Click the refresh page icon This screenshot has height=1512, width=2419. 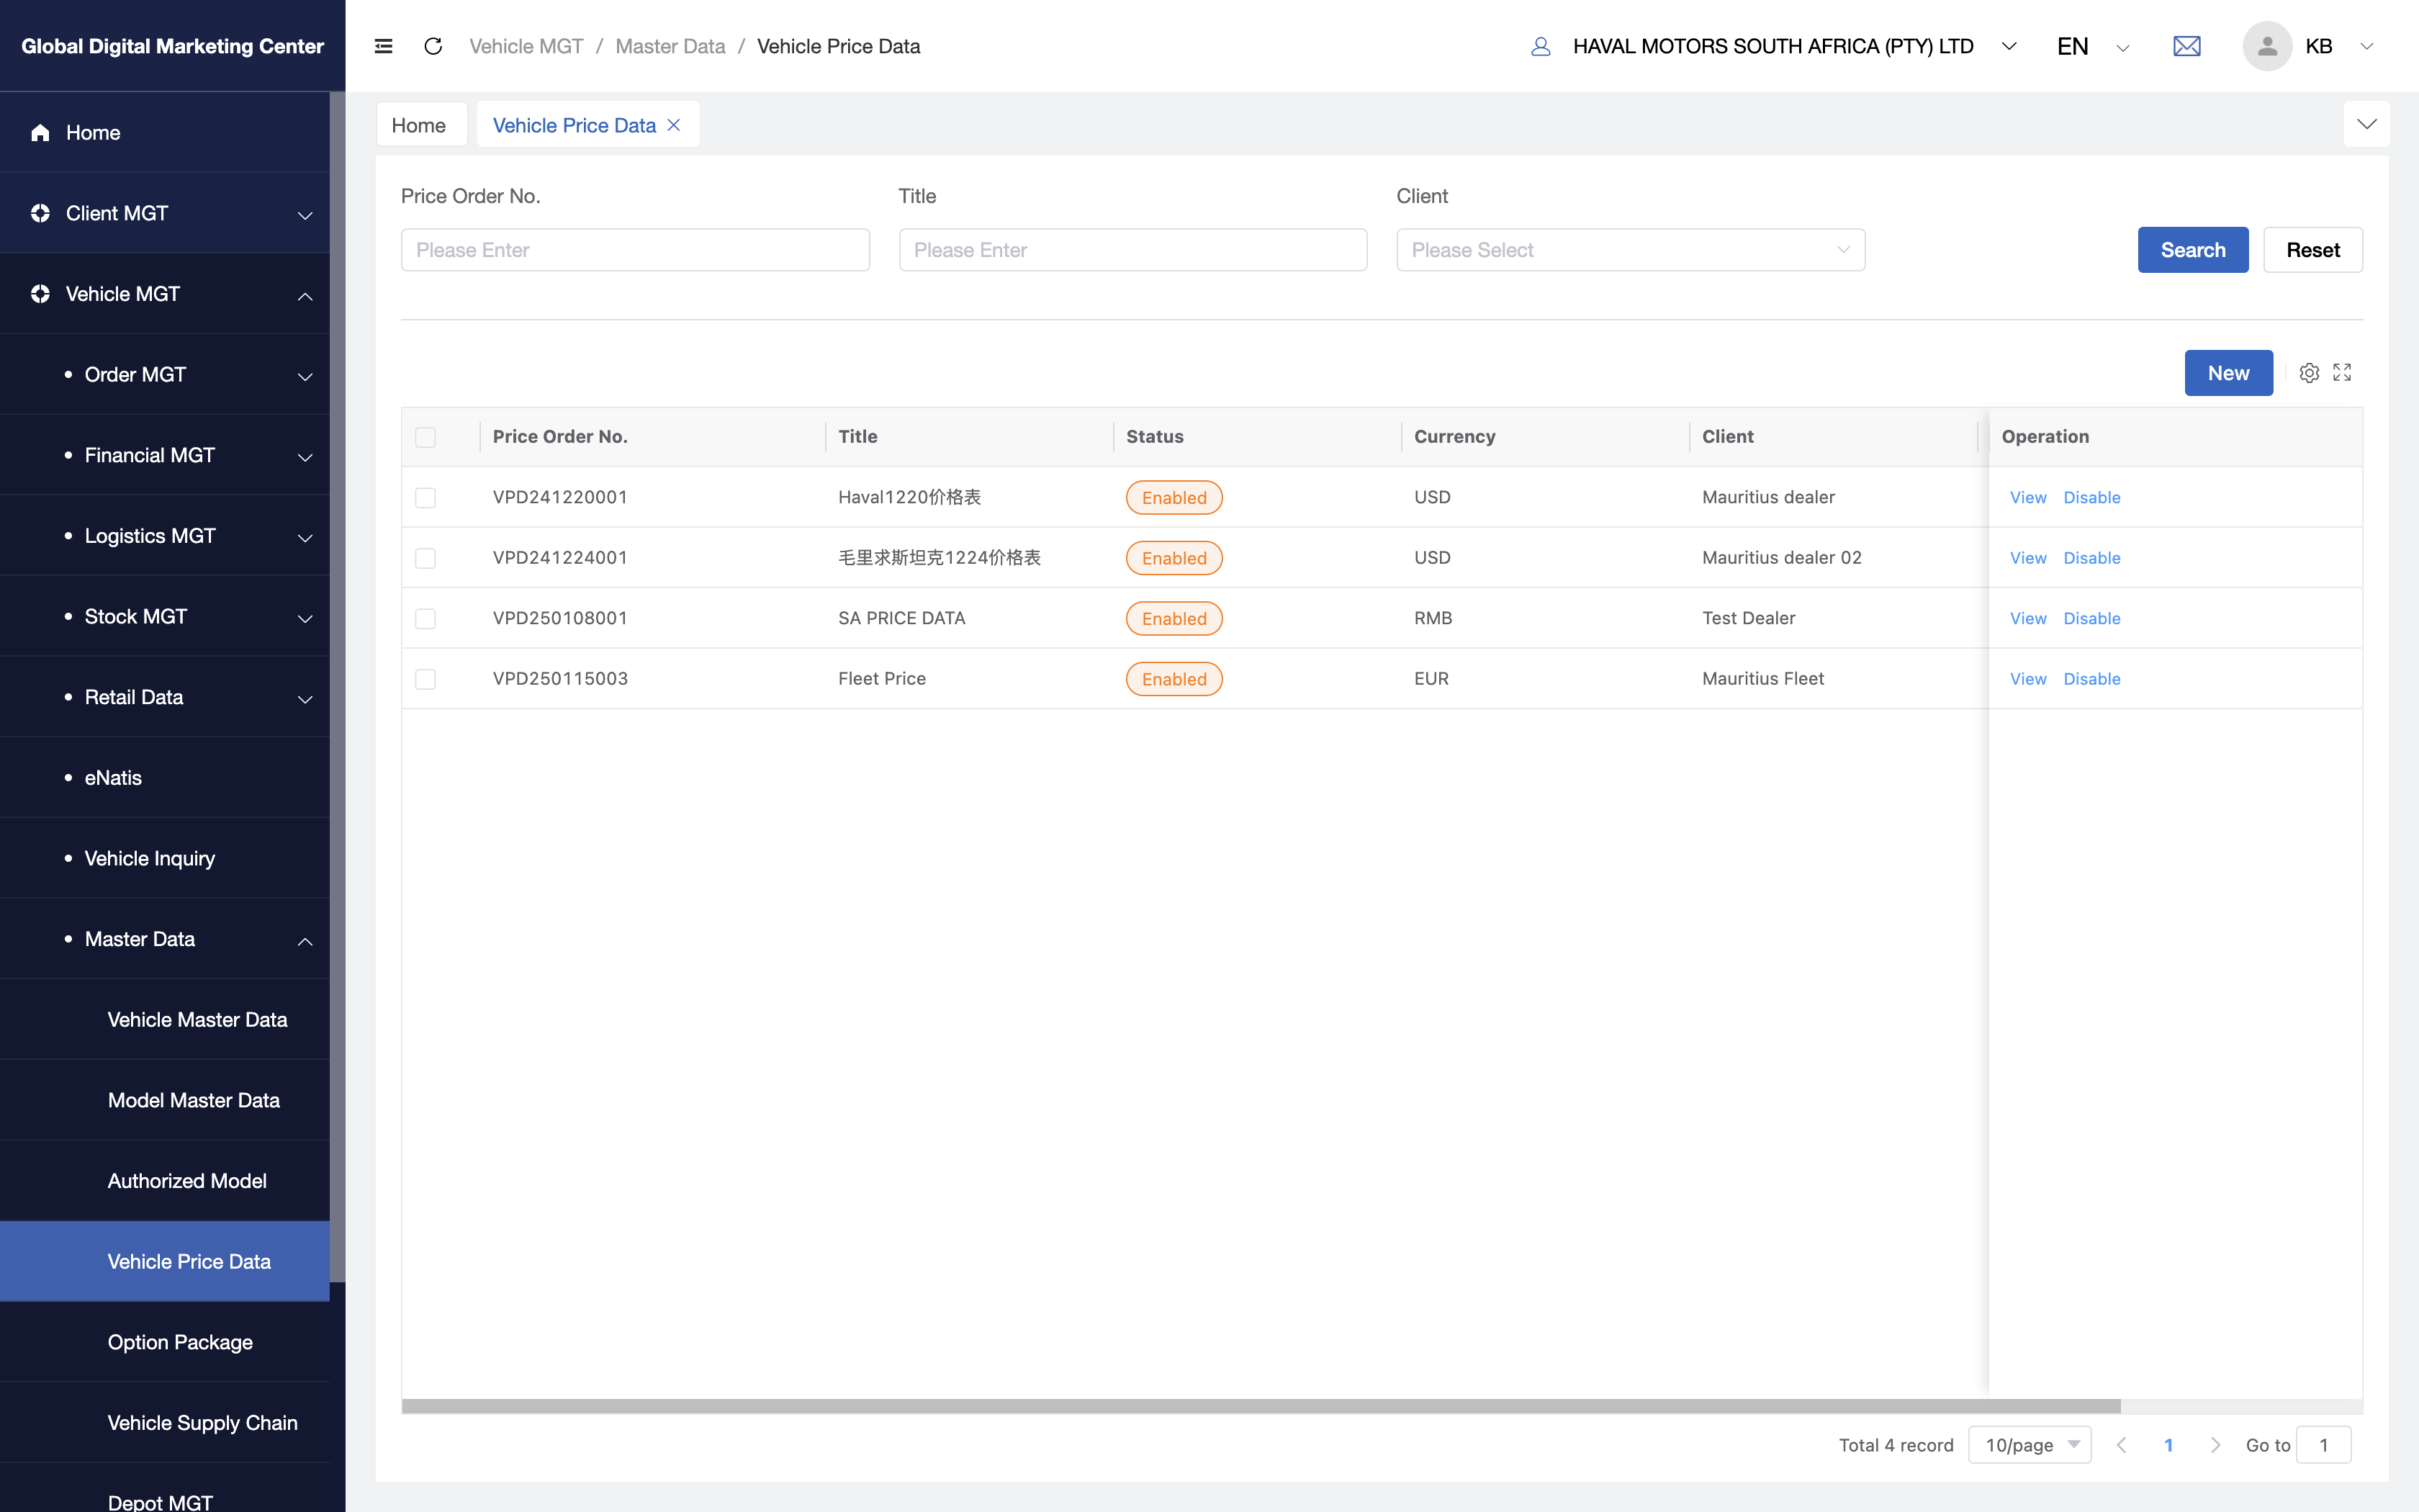[x=433, y=46]
